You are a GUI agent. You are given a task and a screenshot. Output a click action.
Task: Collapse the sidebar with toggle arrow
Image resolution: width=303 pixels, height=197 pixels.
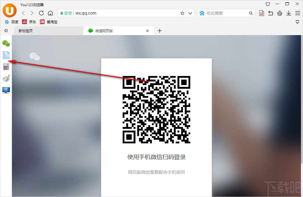[x=6, y=30]
